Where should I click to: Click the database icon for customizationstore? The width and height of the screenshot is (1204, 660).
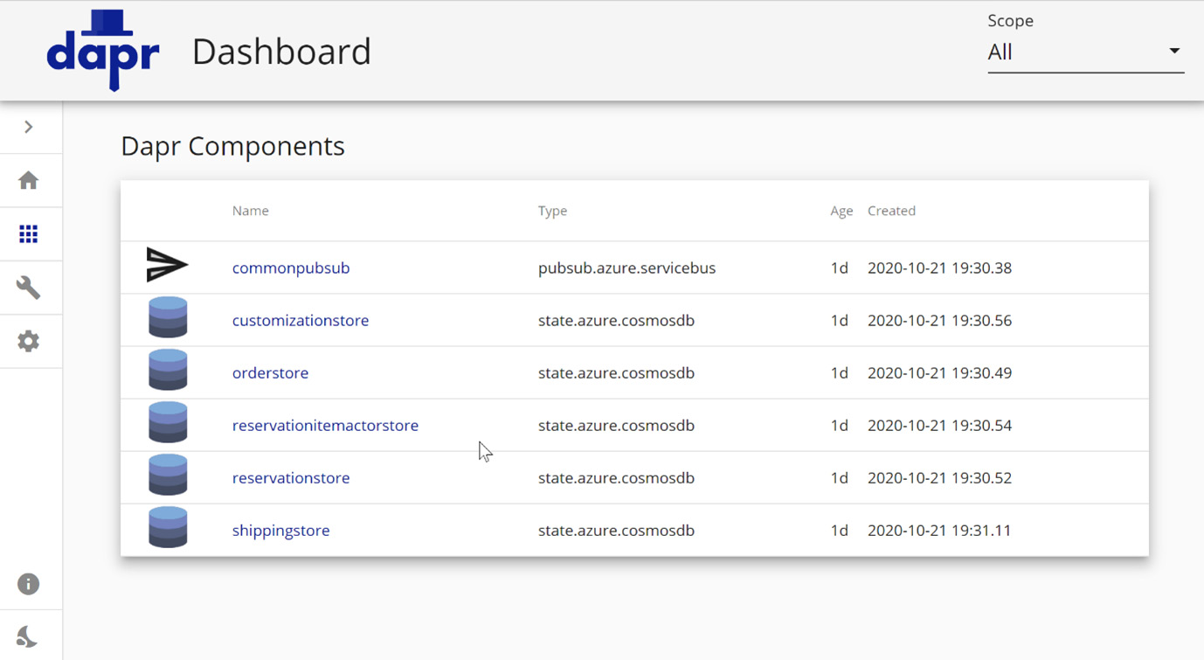click(168, 317)
